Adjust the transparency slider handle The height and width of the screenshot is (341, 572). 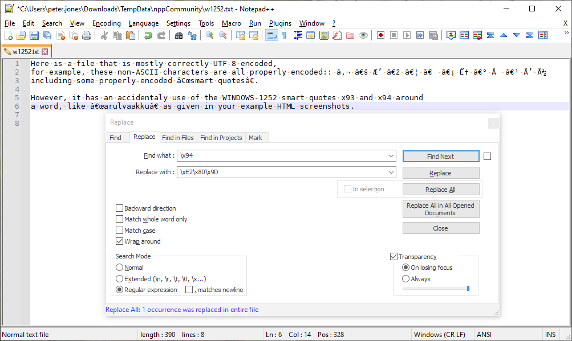(468, 288)
